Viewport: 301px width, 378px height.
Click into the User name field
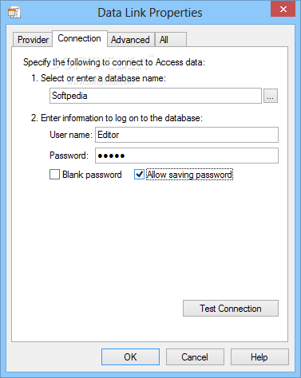point(187,135)
